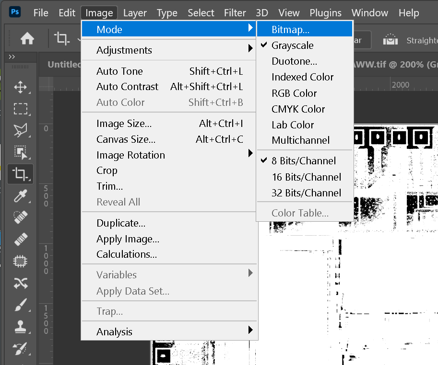Expand the Variables submenu
The height and width of the screenshot is (365, 438).
click(169, 275)
